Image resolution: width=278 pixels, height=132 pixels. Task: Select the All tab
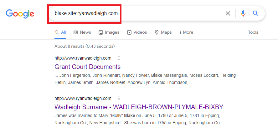click(60, 32)
